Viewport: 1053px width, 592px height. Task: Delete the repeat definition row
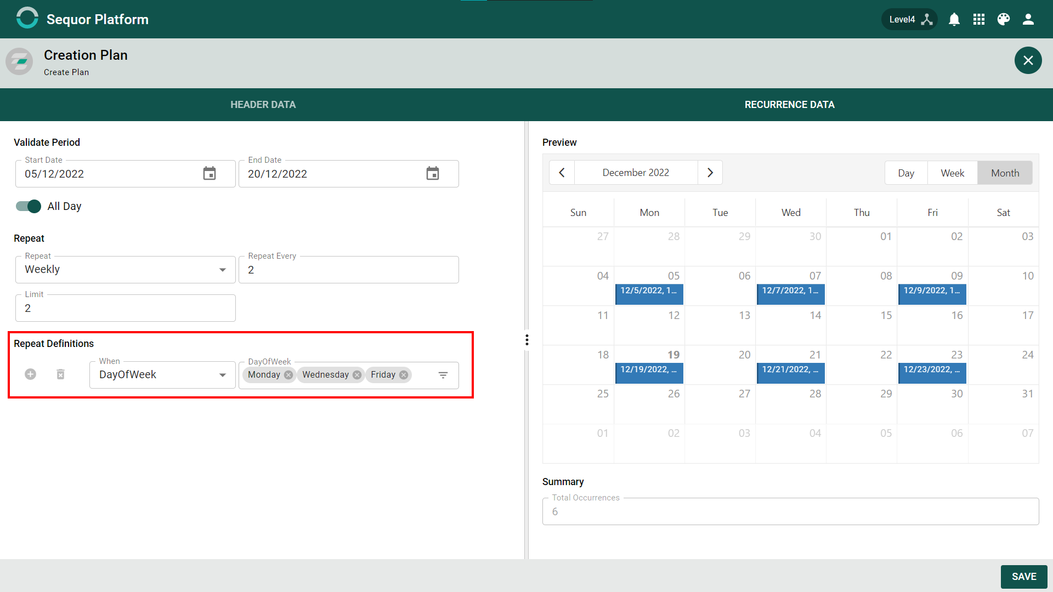click(x=61, y=374)
